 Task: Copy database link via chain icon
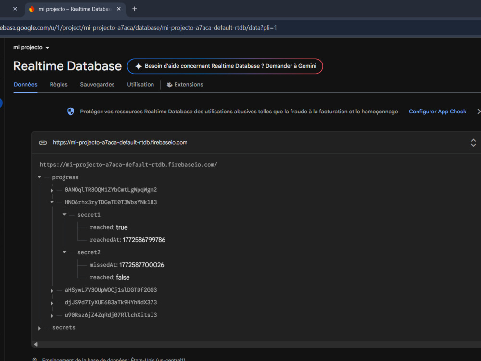[x=43, y=142]
